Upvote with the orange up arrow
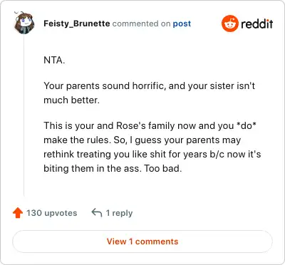Screen dimensions: 285x265 pos(18,213)
